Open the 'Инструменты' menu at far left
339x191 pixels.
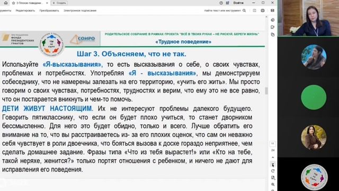5,11
